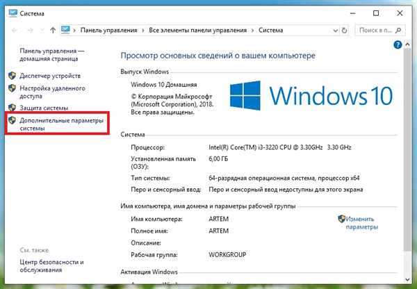Expand chevron after 'Панель управления' breadcrumb
The height and width of the screenshot is (289, 417).
tap(143, 31)
